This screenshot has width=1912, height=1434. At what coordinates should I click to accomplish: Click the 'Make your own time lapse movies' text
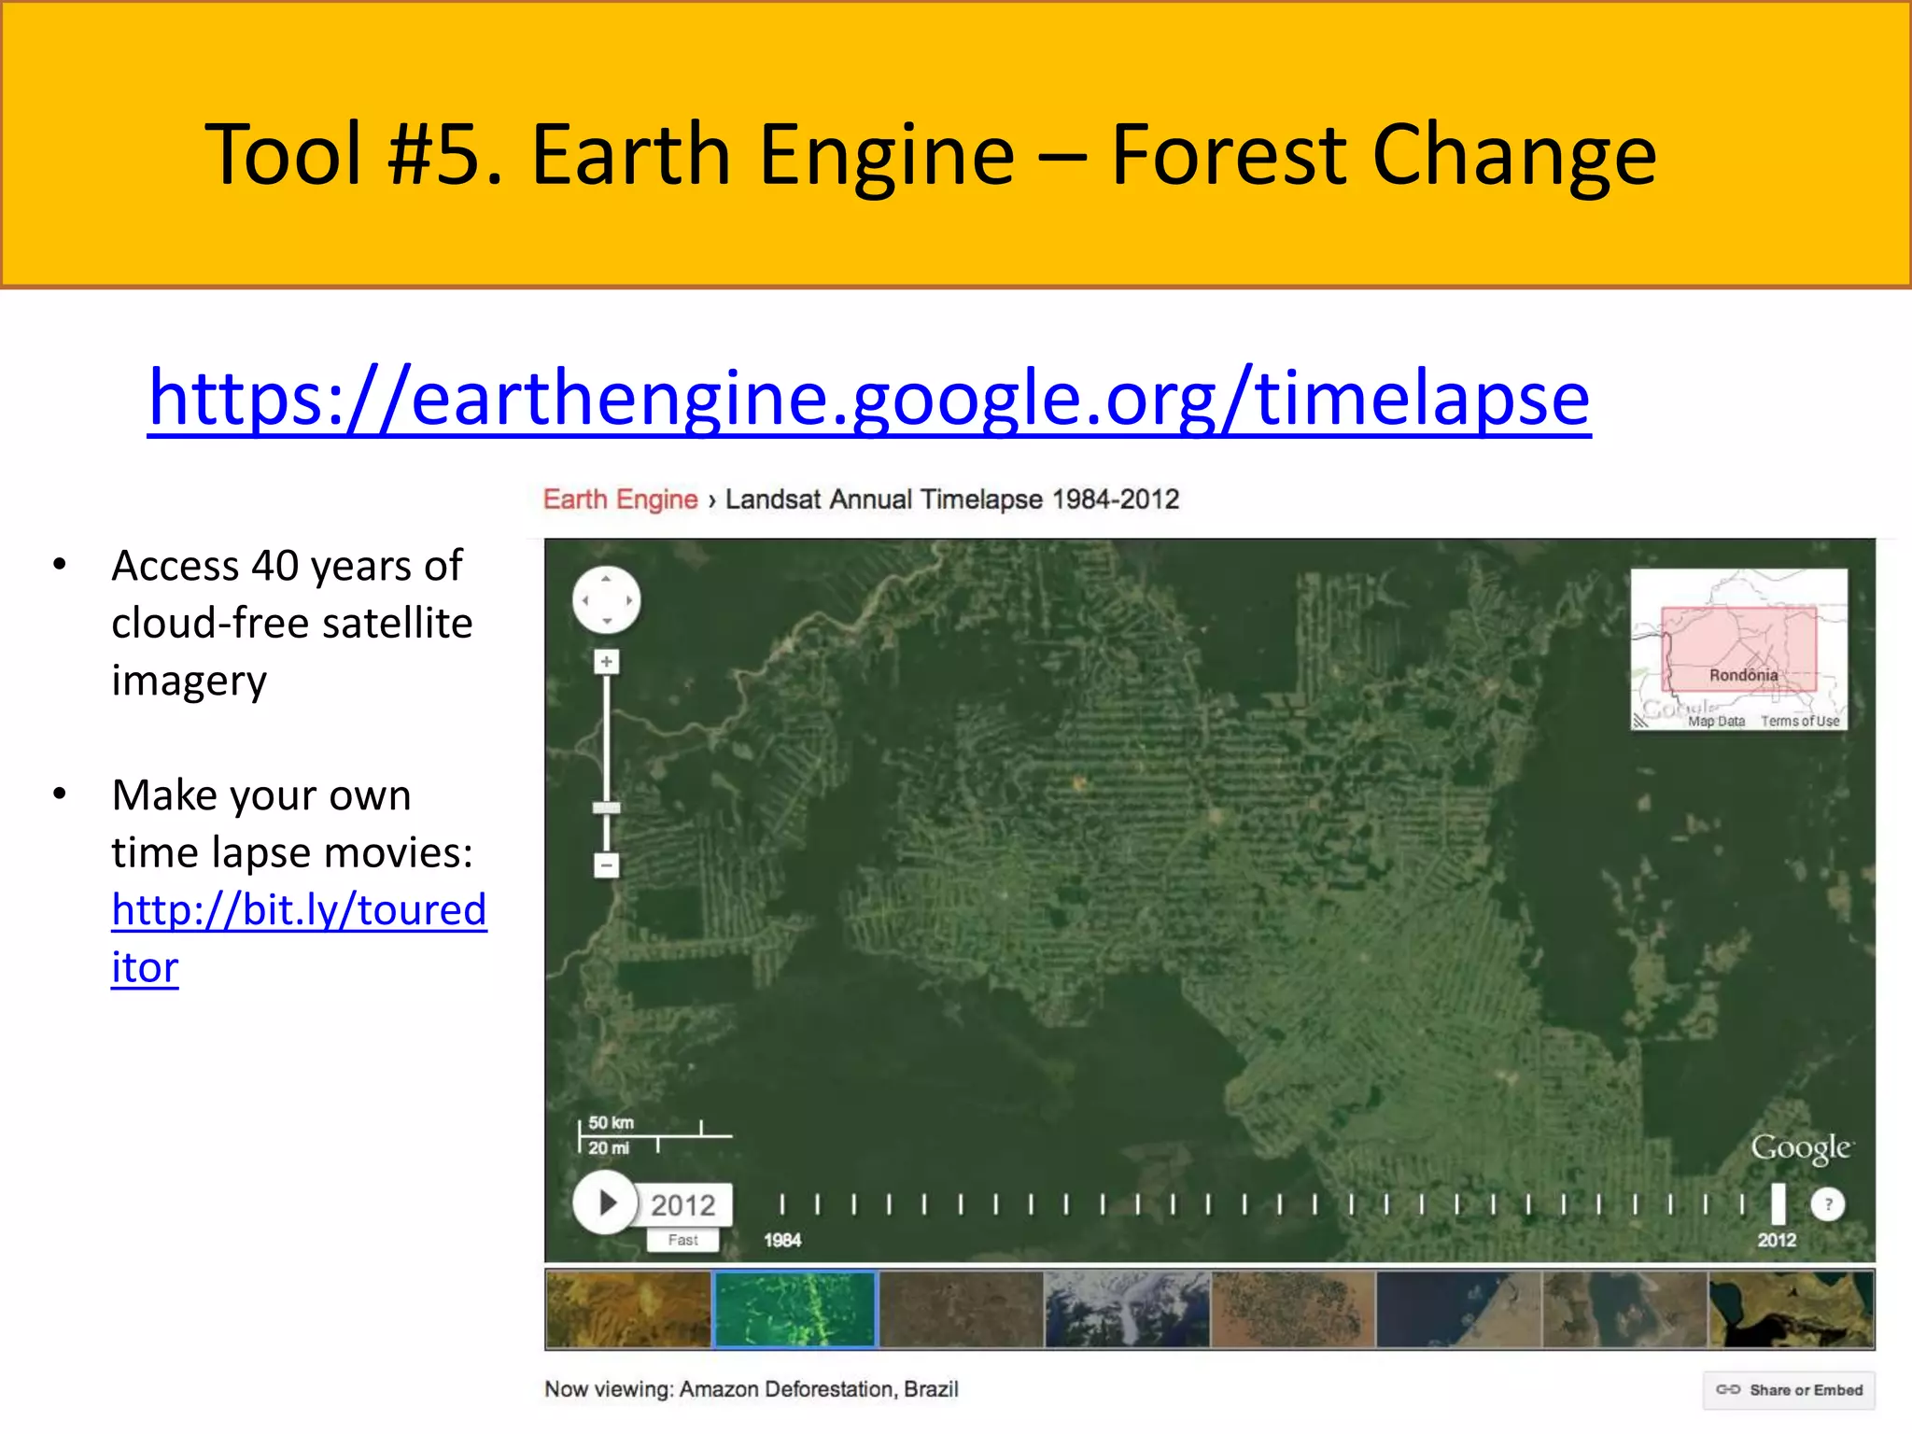click(x=292, y=823)
